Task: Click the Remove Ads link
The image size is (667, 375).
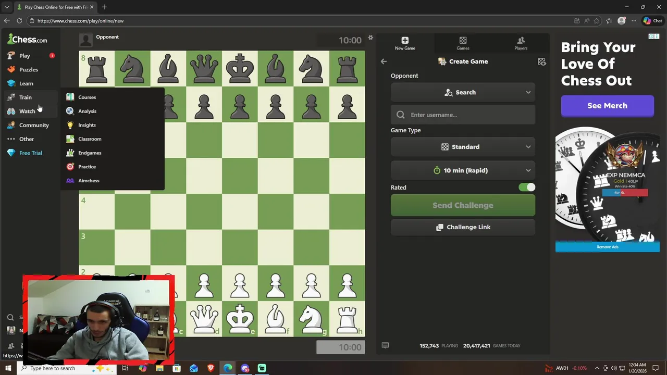Action: 607,247
